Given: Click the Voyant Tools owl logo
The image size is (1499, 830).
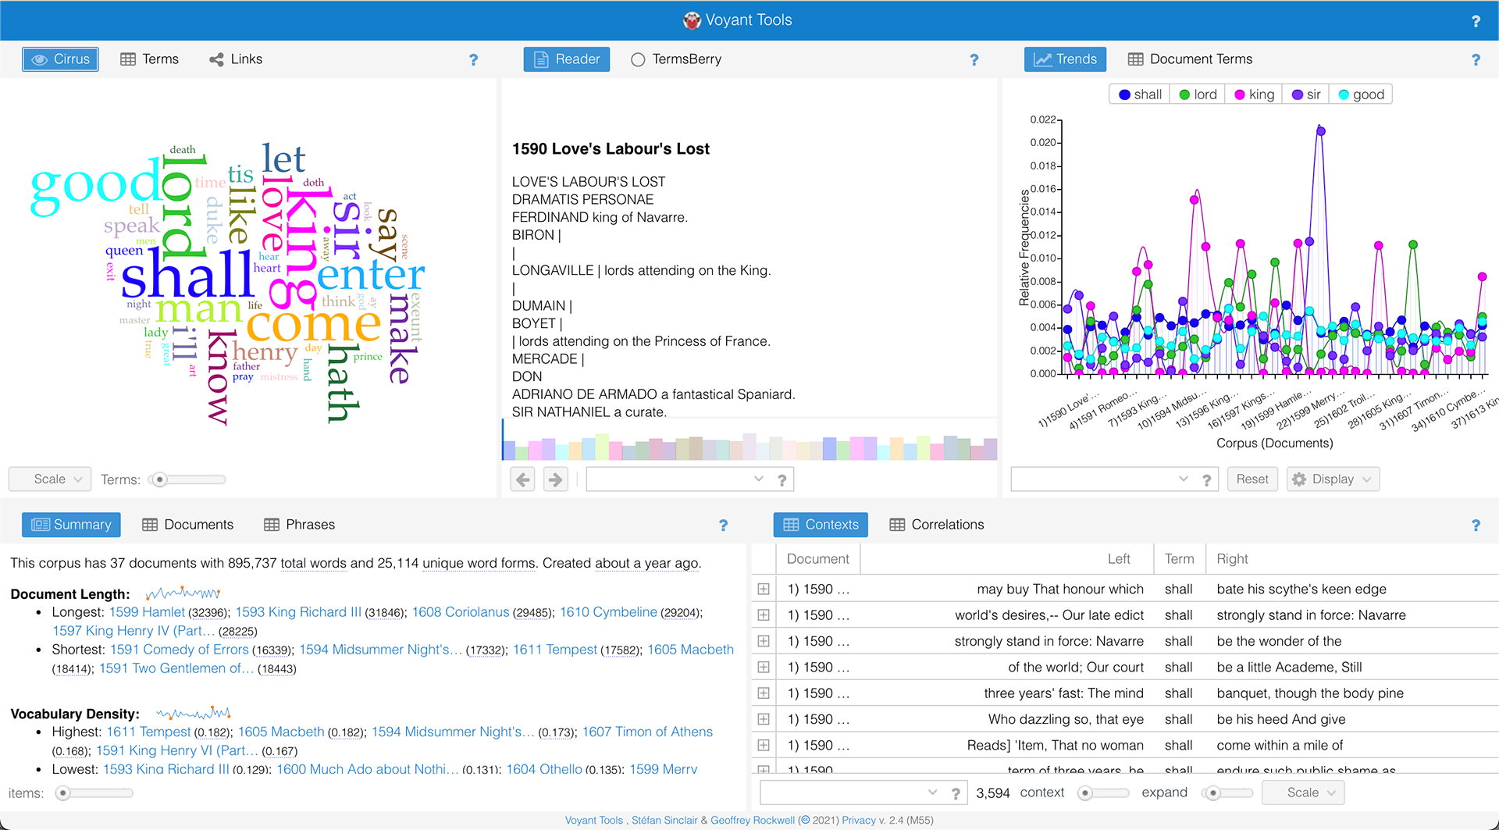Looking at the screenshot, I should coord(692,20).
